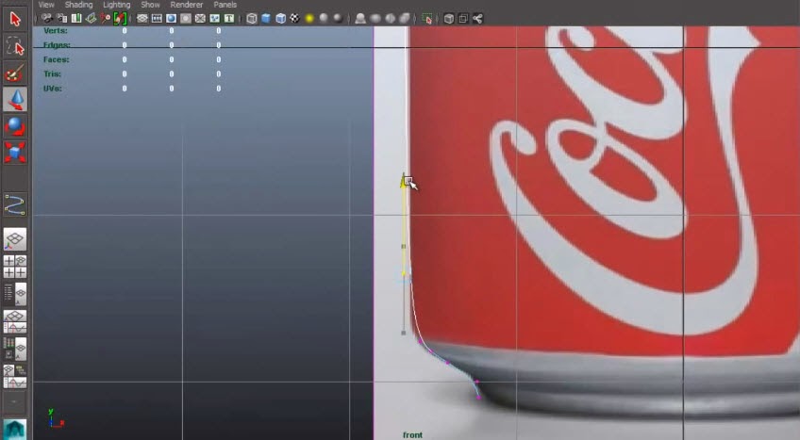This screenshot has width=800, height=440.
Task: Toggle the Film Gate display
Action: (x=157, y=19)
